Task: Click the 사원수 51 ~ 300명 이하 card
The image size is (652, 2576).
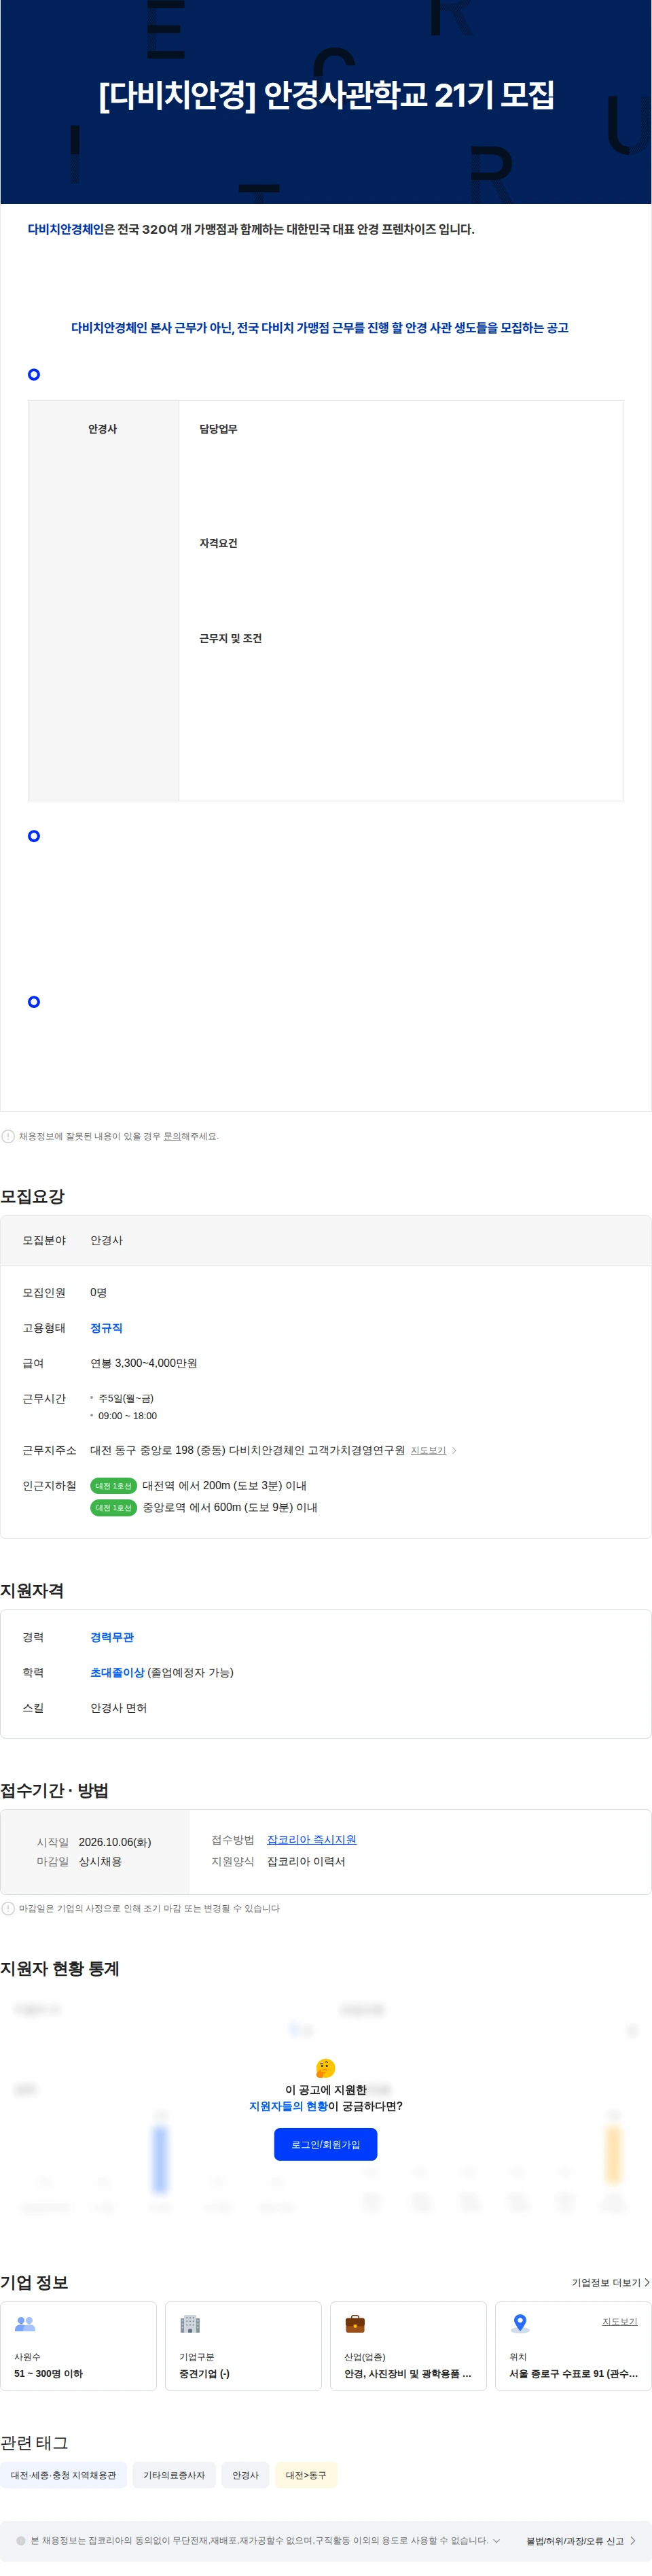Action: 78,2346
